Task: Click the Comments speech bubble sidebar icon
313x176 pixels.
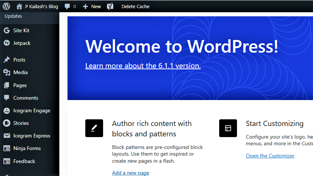Action: tap(7, 98)
